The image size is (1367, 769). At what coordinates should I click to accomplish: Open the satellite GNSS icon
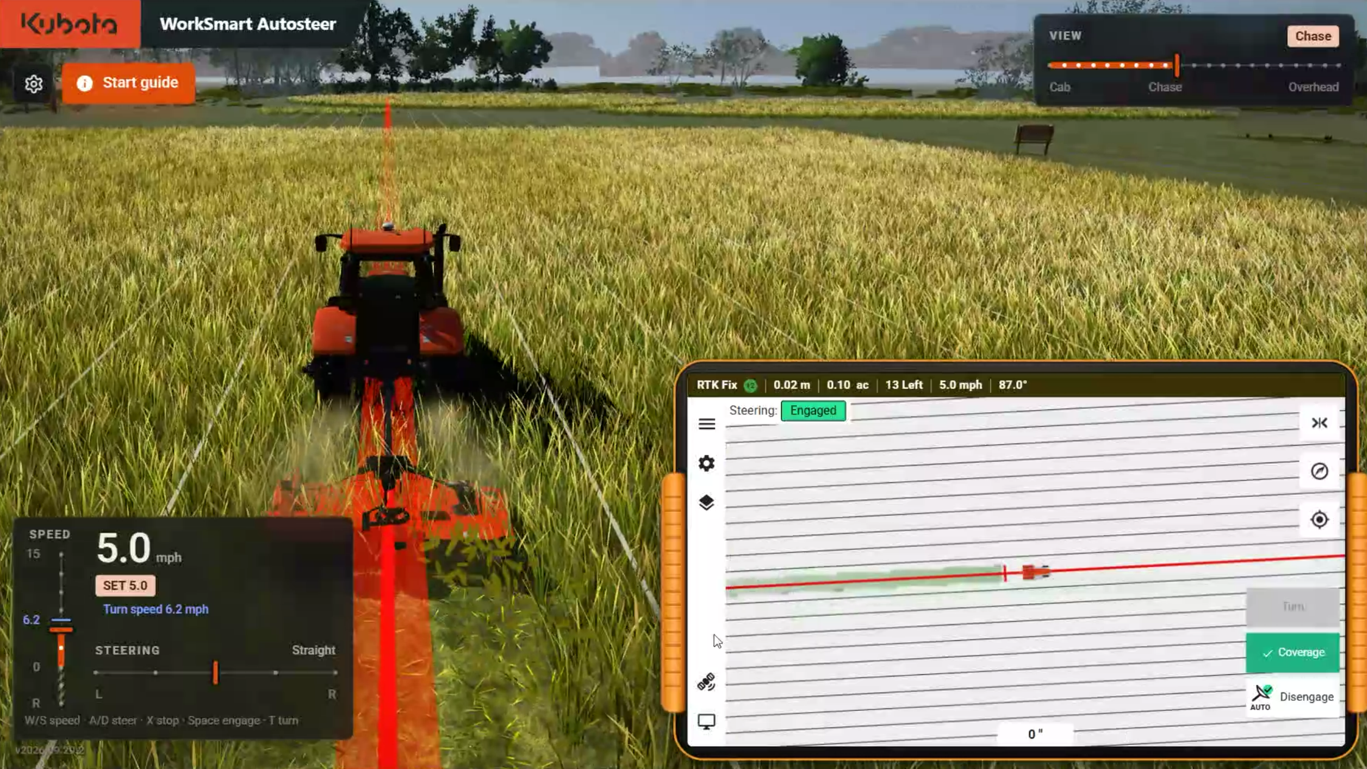(706, 682)
